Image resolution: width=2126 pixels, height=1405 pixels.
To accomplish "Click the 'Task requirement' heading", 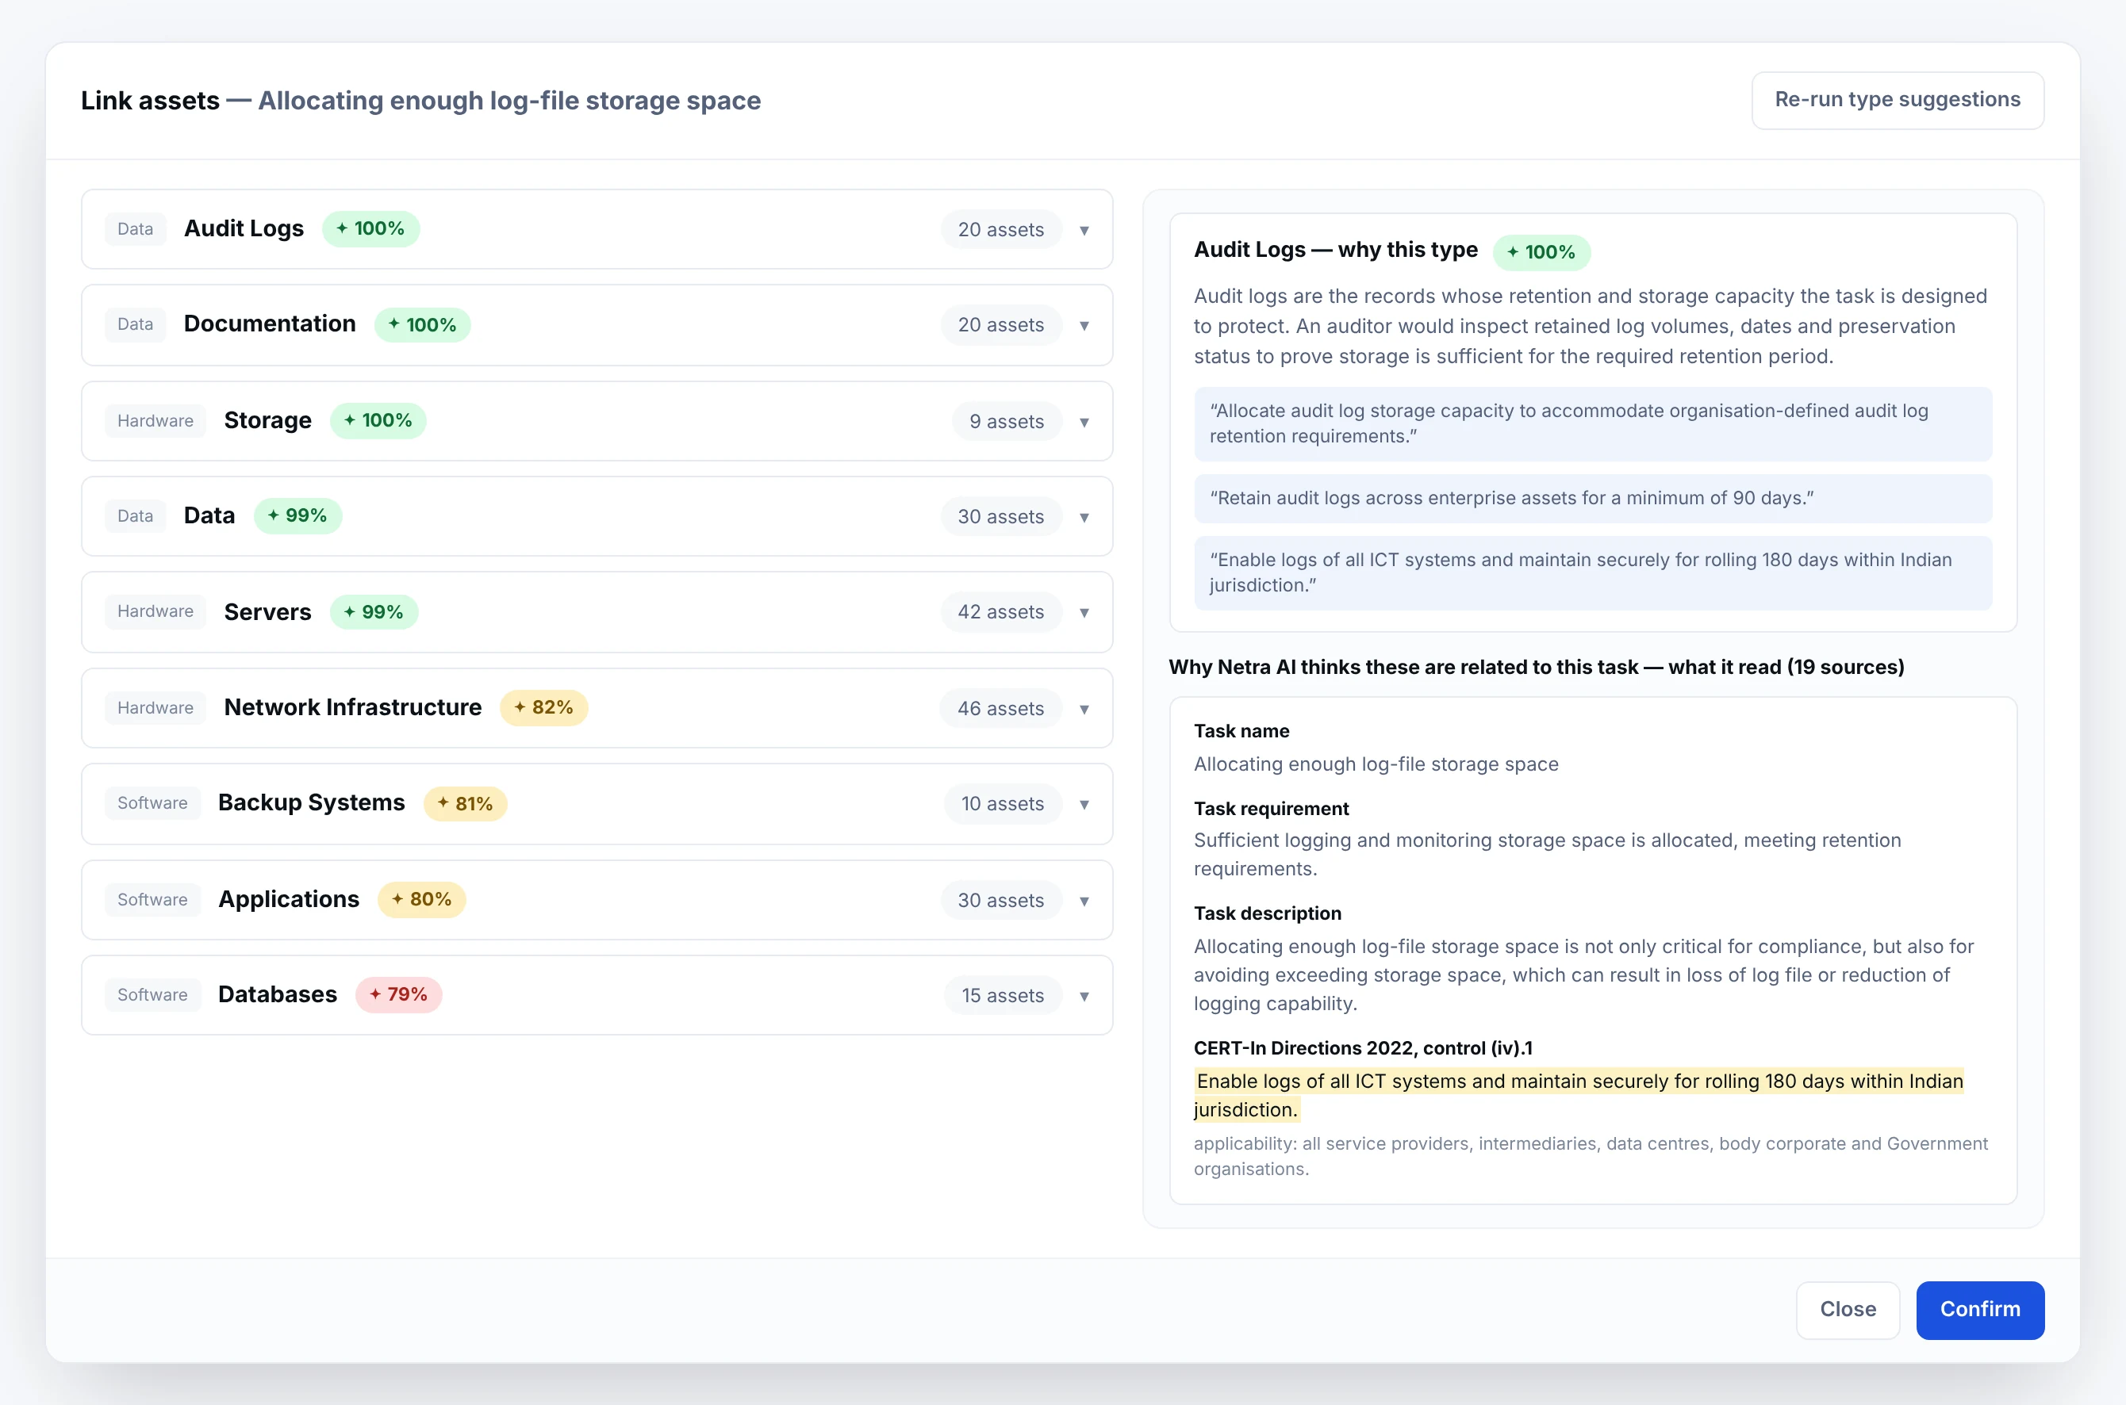I will [1270, 808].
